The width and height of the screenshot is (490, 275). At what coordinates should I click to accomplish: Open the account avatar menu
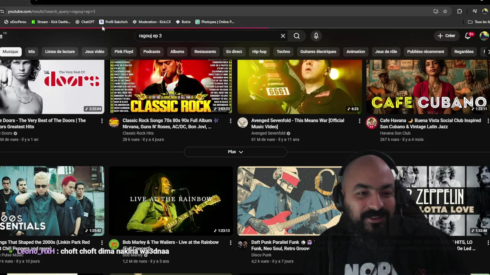pos(484,36)
